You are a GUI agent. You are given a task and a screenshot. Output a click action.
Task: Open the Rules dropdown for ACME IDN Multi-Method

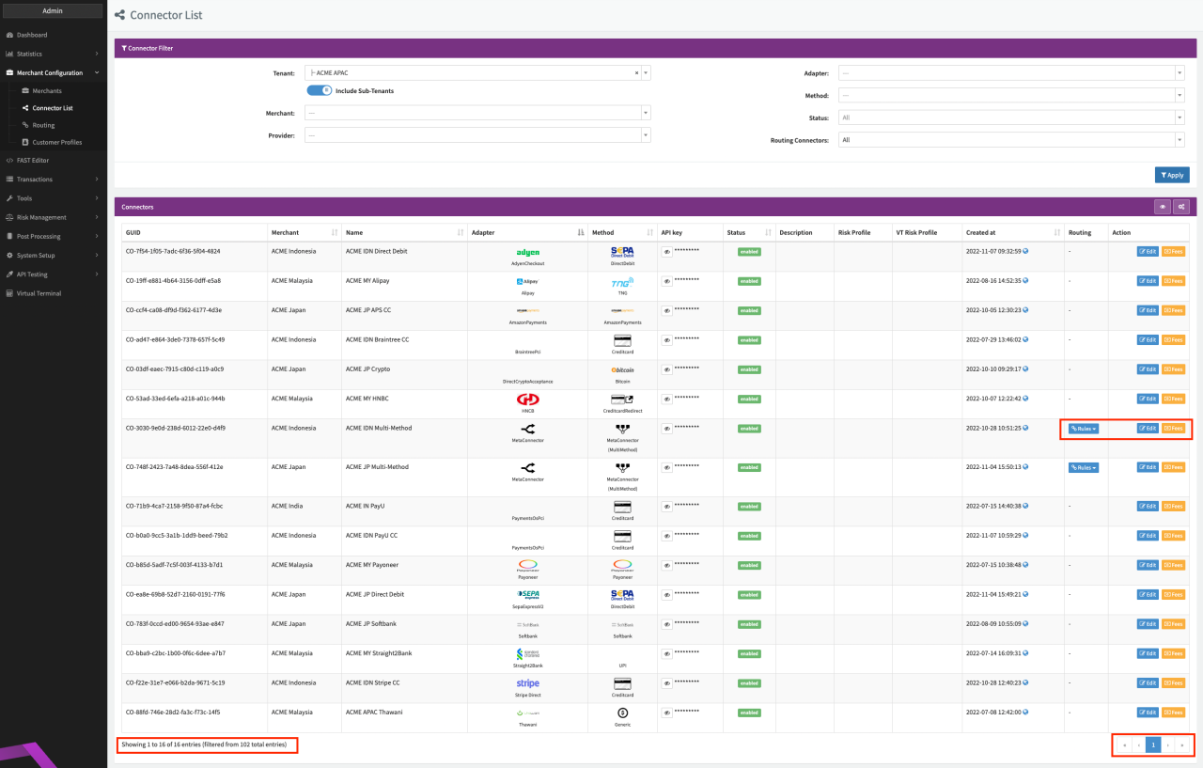(1083, 429)
